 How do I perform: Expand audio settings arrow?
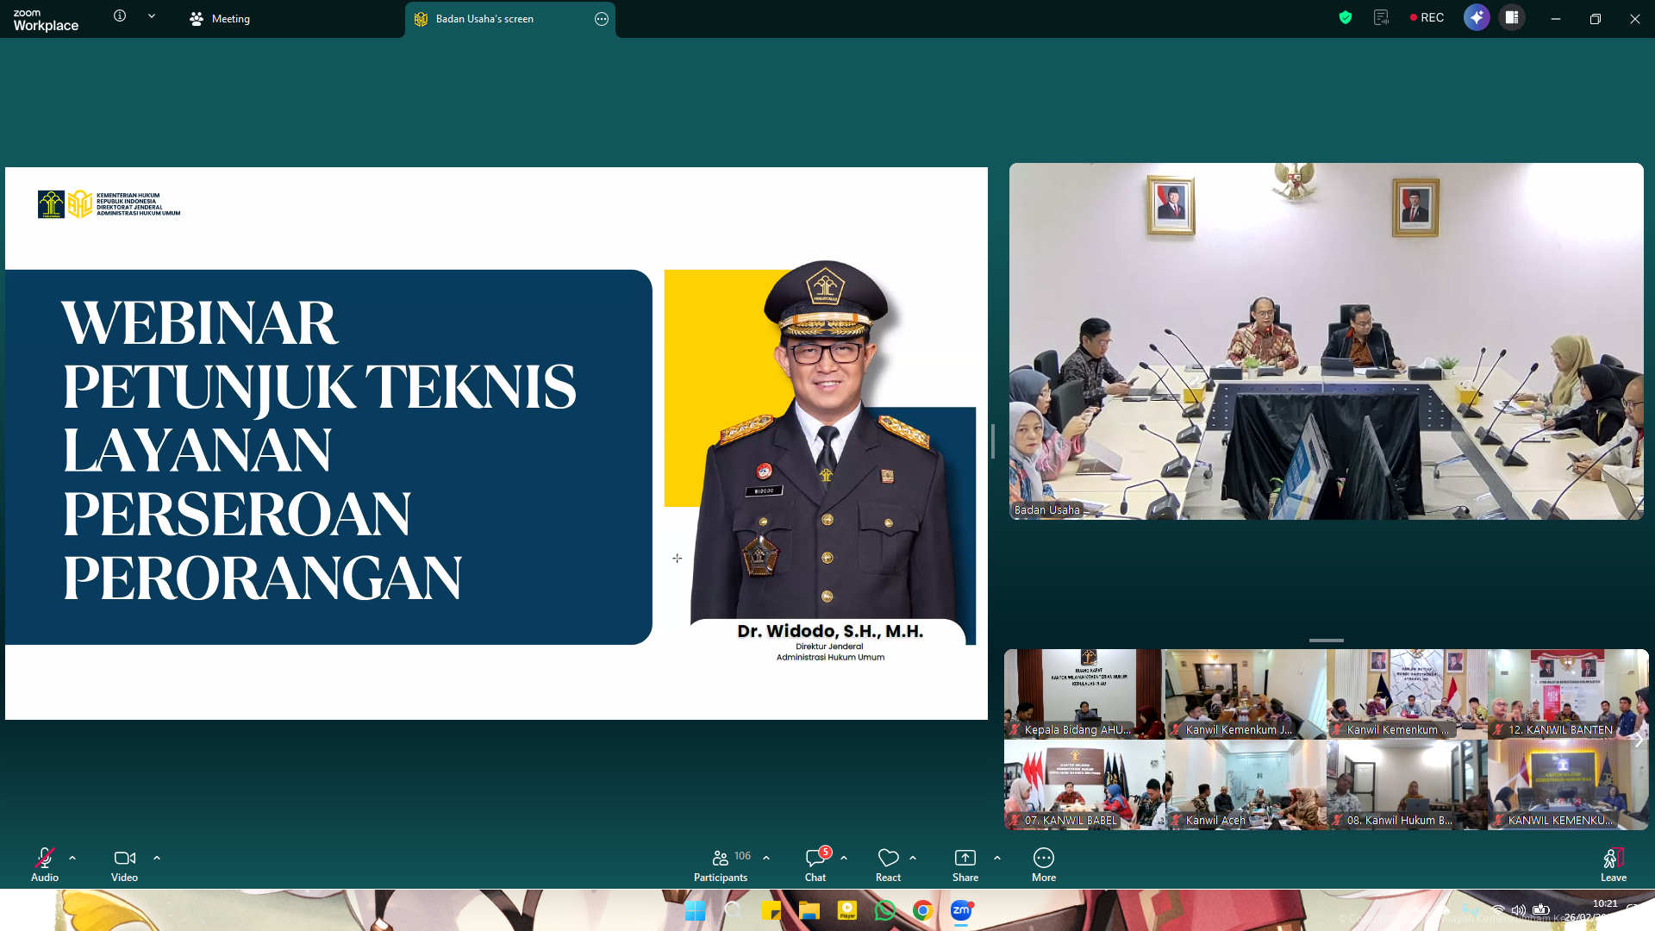72,858
